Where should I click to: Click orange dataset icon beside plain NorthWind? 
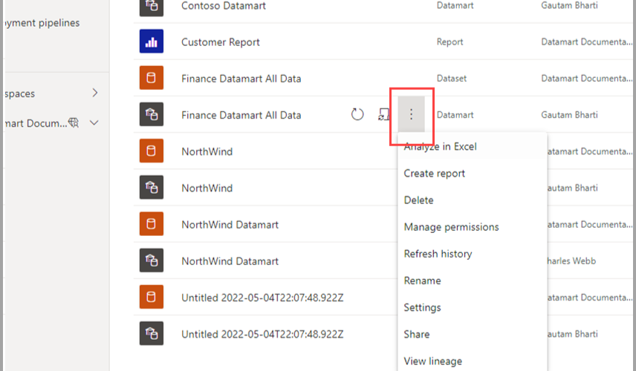pyautogui.click(x=152, y=151)
